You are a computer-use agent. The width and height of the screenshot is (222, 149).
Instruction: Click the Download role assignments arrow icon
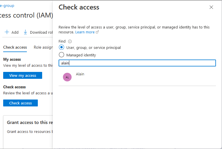25,32
